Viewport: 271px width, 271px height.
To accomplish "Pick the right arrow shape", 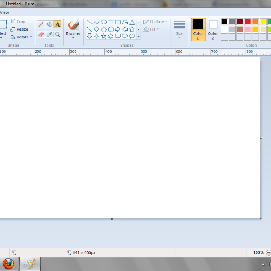I will [118, 29].
